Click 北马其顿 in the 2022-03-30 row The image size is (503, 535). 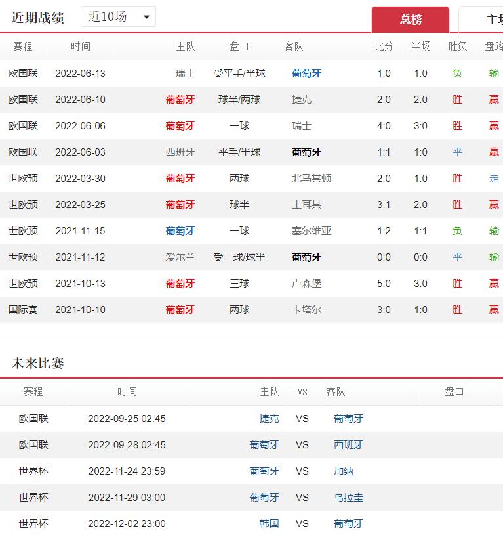click(x=312, y=179)
